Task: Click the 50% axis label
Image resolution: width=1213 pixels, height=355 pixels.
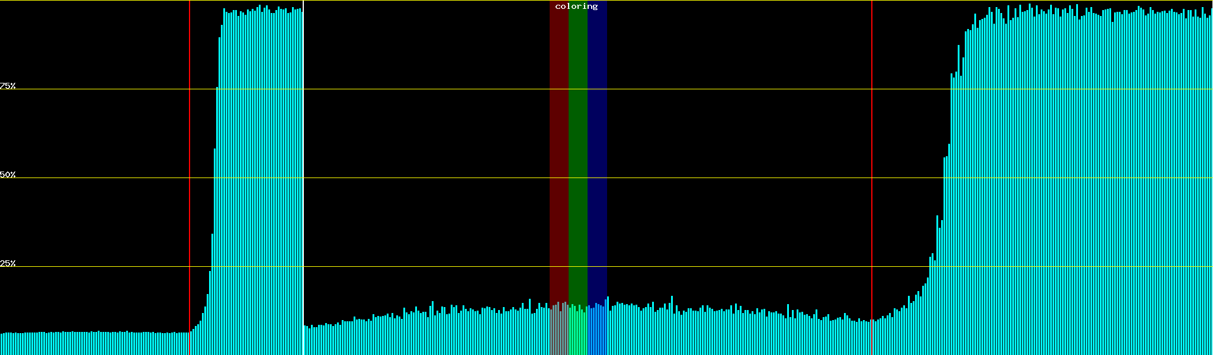Action: point(8,175)
